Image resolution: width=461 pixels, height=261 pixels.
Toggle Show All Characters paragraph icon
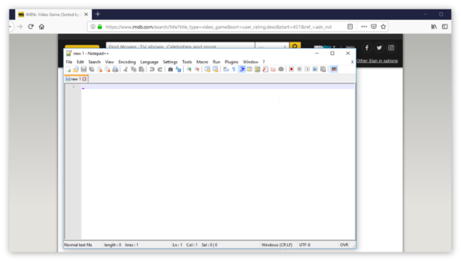coord(234,70)
